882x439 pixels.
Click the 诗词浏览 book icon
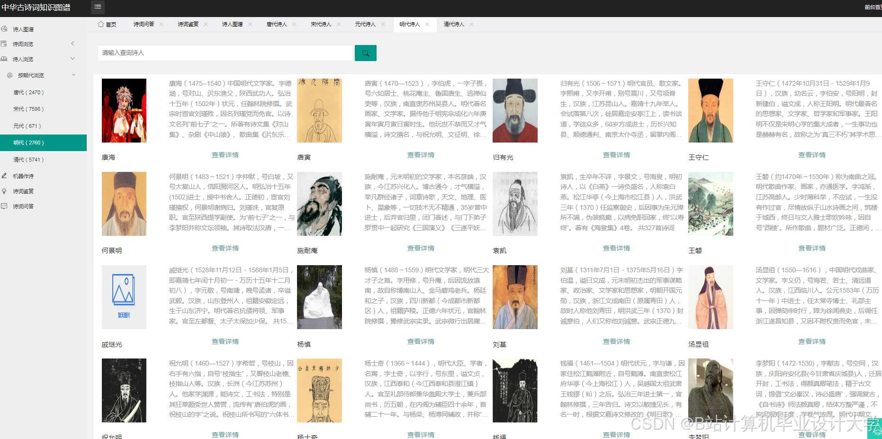click(5, 44)
